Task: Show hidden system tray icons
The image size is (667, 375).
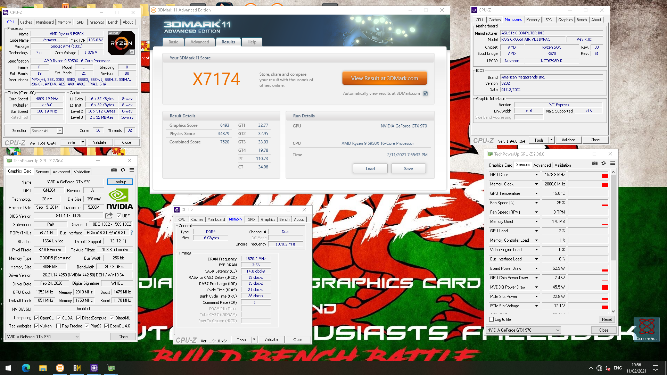Action: (591, 368)
